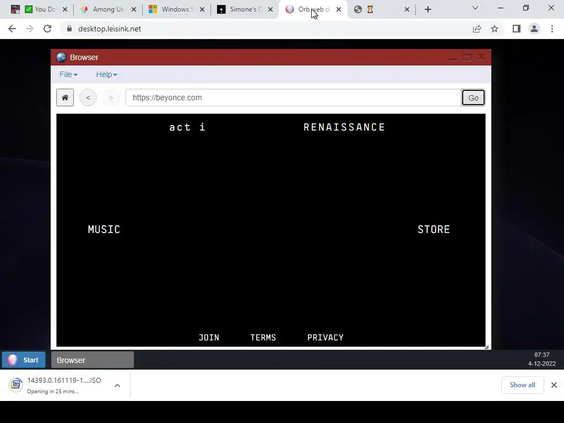564x423 pixels.
Task: Click the Start button on web desktop
Action: click(x=24, y=360)
